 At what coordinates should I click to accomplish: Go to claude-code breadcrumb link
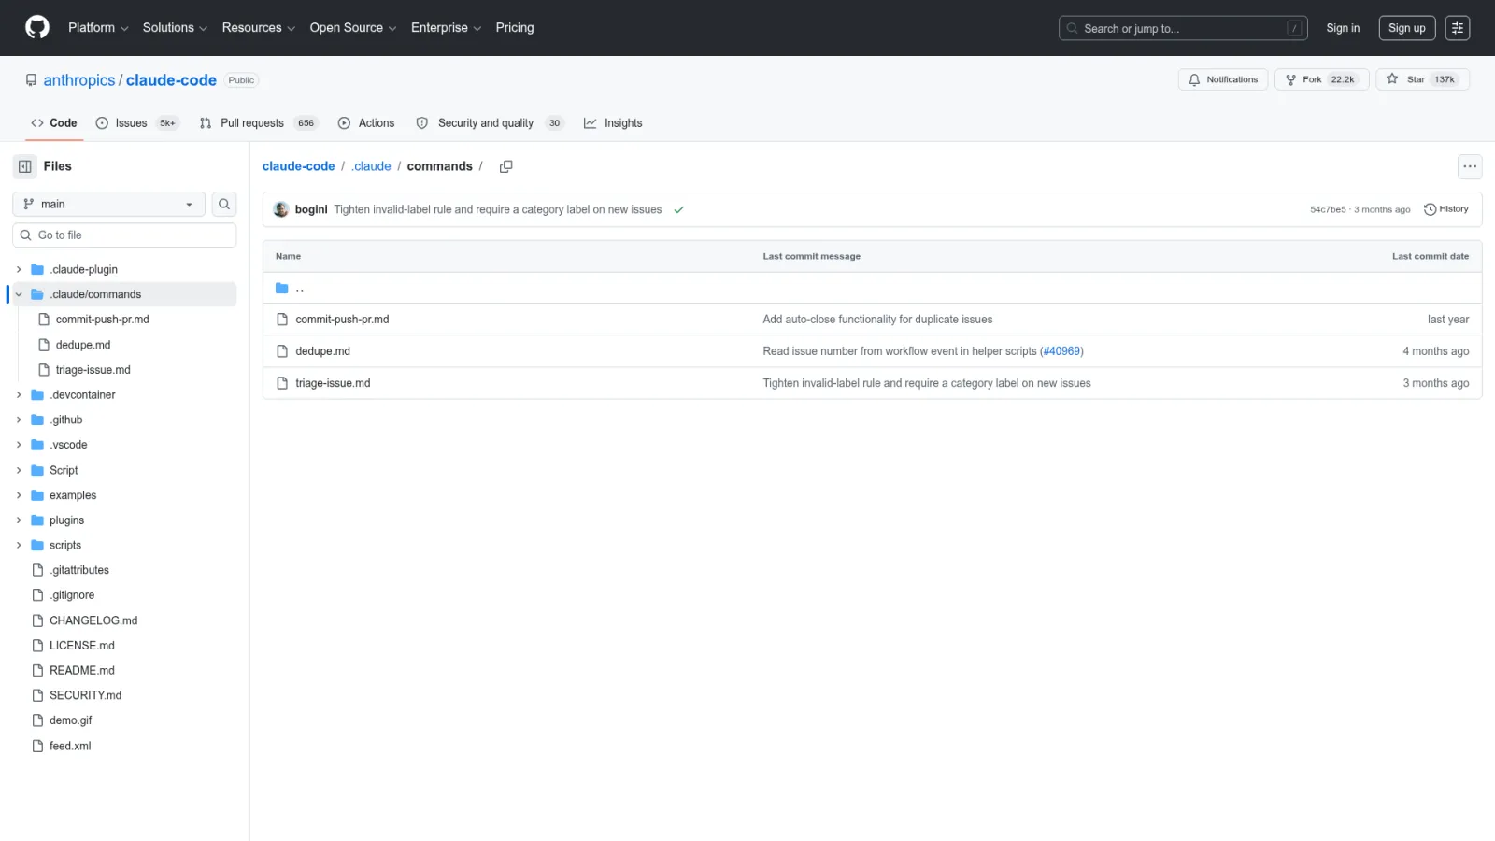(298, 166)
